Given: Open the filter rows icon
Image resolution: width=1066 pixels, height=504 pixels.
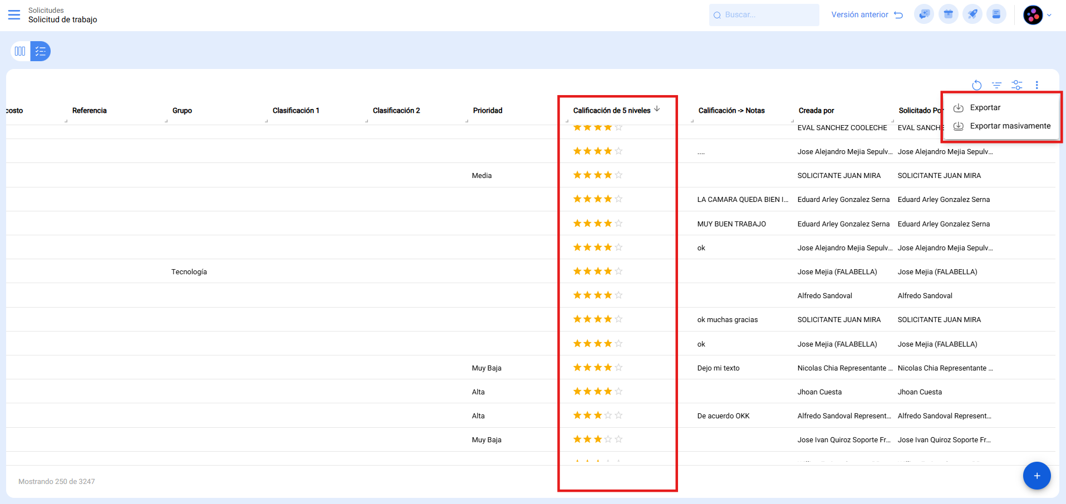Looking at the screenshot, I should coord(996,85).
